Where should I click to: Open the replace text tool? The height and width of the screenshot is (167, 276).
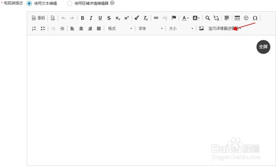216,18
